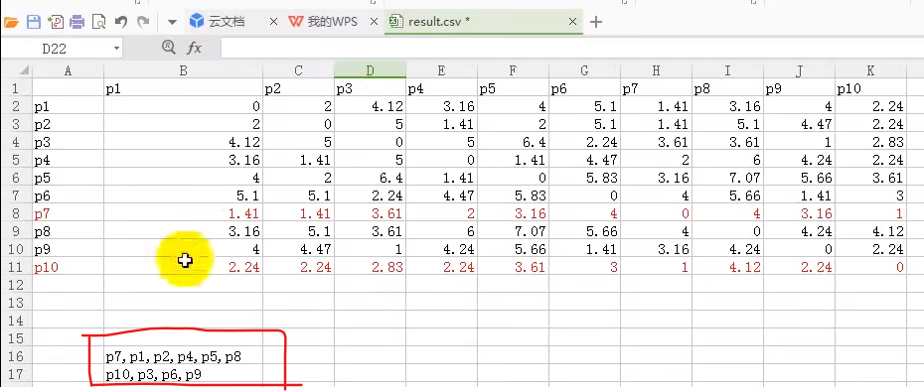Select cell H4 with value 3.61
The image size is (924, 391).
tap(657, 143)
